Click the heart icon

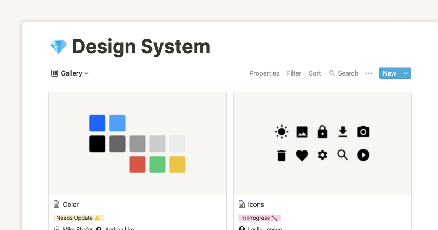coord(302,156)
